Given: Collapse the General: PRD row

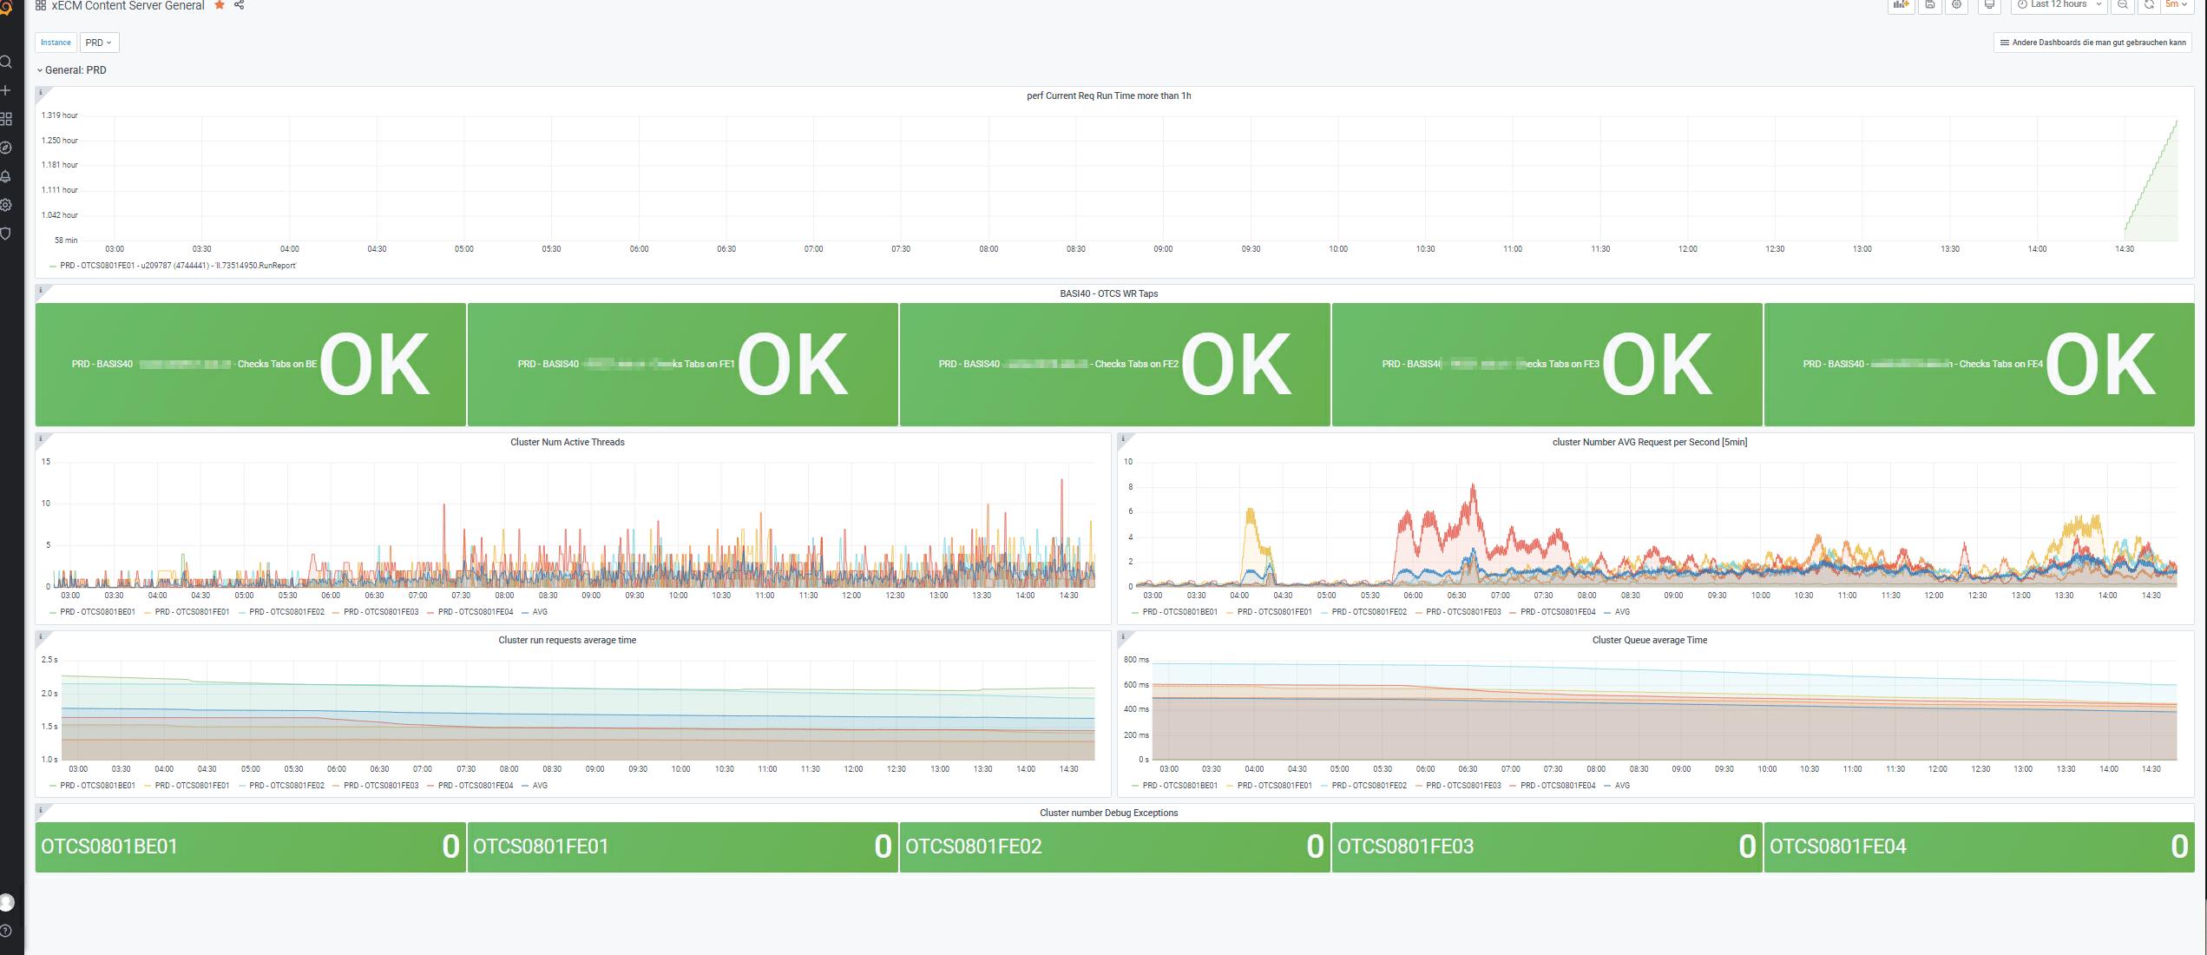Looking at the screenshot, I should [75, 70].
